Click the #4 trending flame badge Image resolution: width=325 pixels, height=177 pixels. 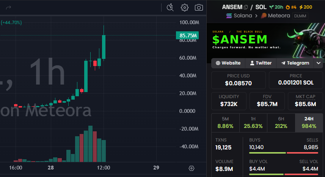click(291, 7)
